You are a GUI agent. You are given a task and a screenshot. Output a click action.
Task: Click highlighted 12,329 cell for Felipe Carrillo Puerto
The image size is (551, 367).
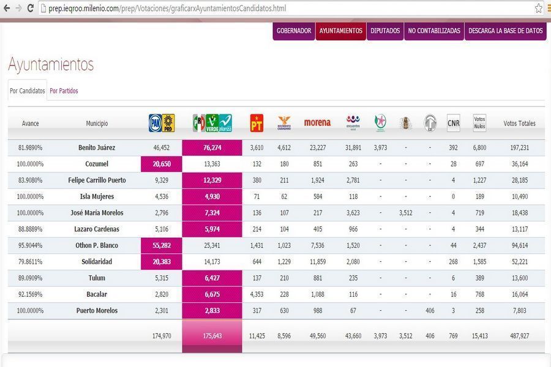point(212,180)
